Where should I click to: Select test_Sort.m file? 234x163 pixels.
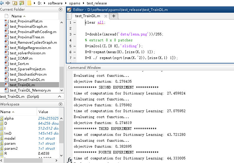tap(19, 64)
